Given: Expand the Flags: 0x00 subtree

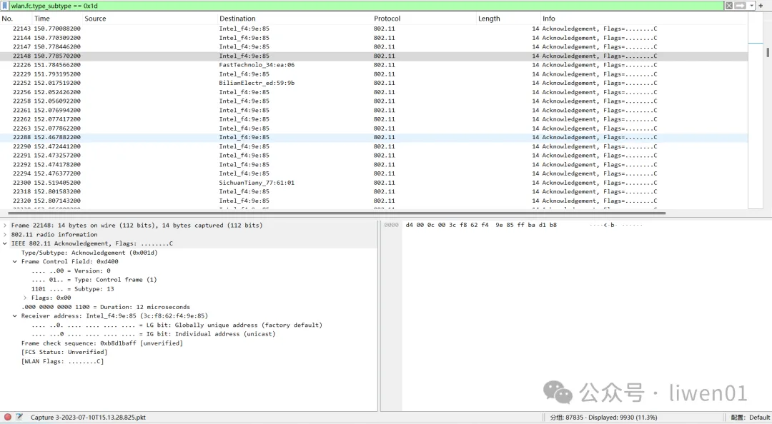Looking at the screenshot, I should coord(25,298).
